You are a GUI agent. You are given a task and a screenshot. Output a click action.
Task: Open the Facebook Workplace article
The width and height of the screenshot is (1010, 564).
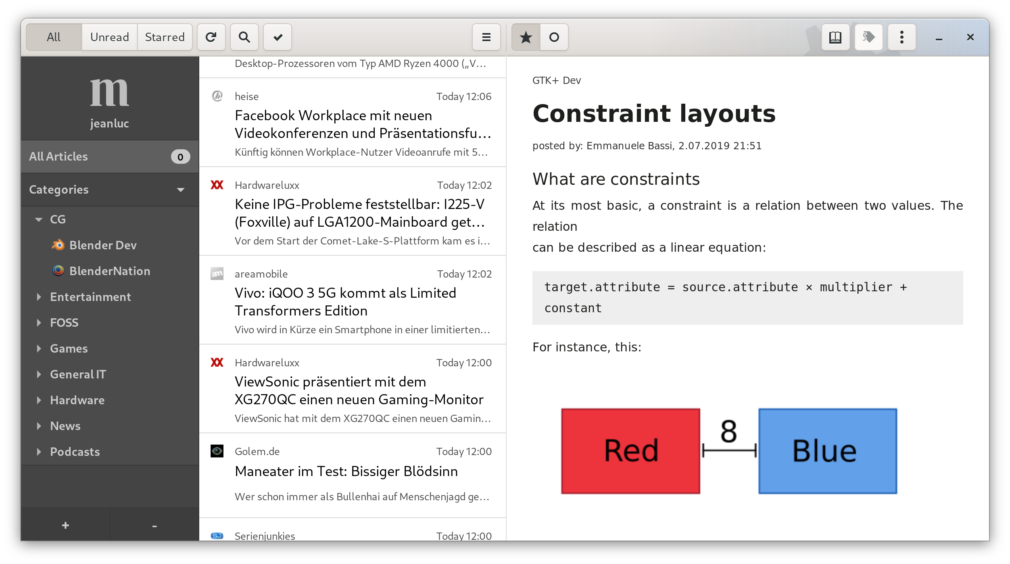pos(353,123)
